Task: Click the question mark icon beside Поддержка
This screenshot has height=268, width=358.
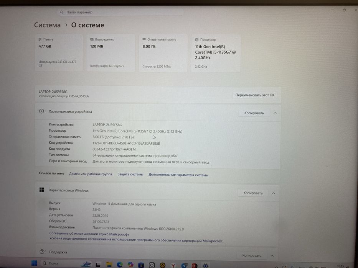Action: pos(42,252)
